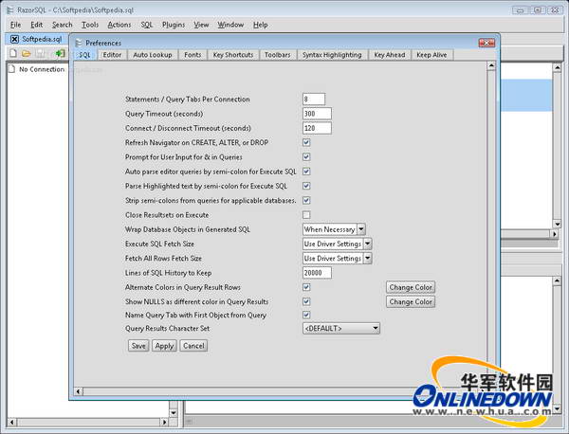Open the Actions menu
The image size is (569, 434).
click(119, 25)
